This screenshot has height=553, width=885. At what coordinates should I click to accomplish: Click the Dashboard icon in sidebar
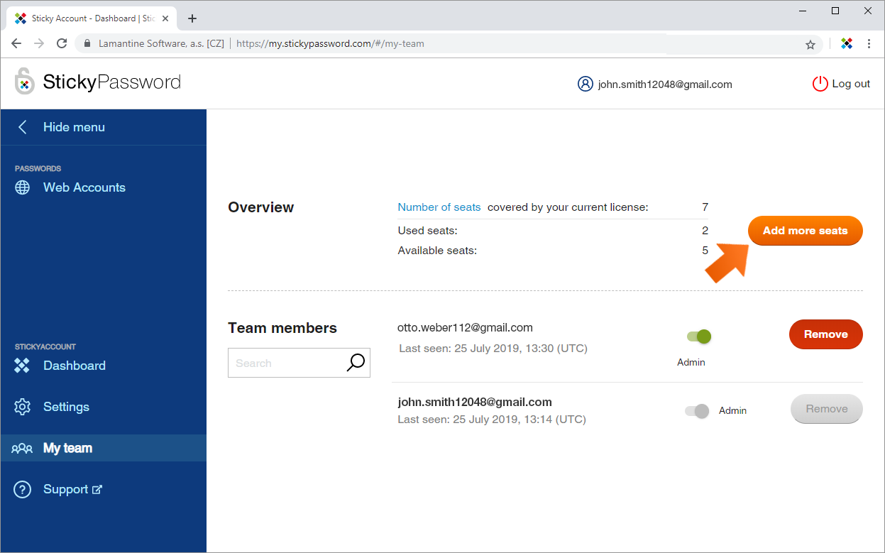pyautogui.click(x=23, y=366)
